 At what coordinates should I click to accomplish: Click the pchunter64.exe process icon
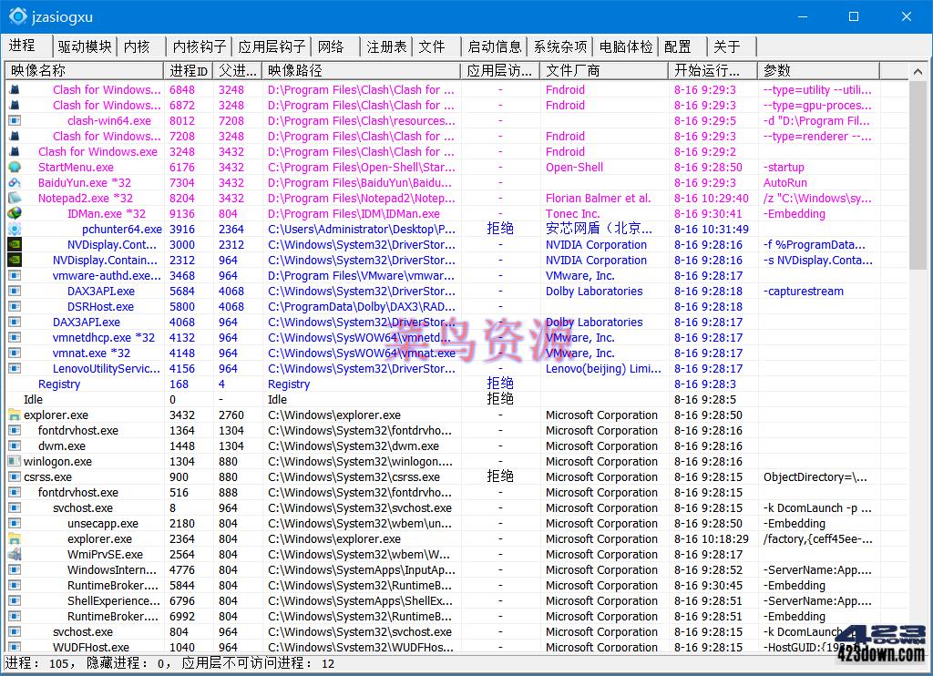point(12,229)
